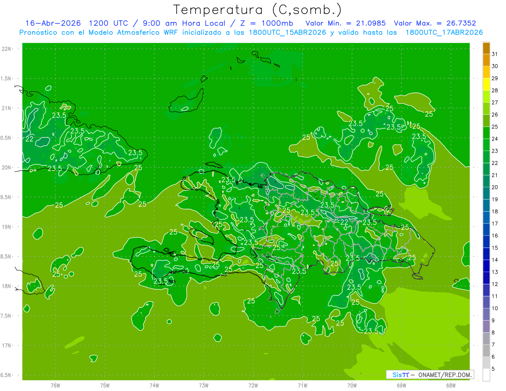
Task: Click the SisTT ONAMET/REP.DOM. watermark box
Action: (x=430, y=375)
